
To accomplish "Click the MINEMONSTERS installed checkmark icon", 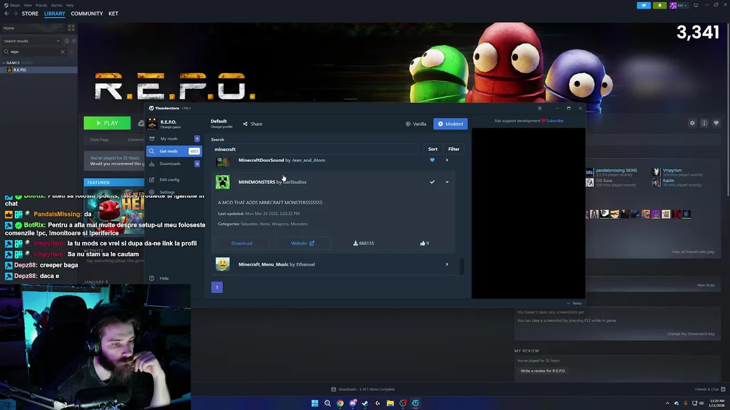I will (432, 182).
